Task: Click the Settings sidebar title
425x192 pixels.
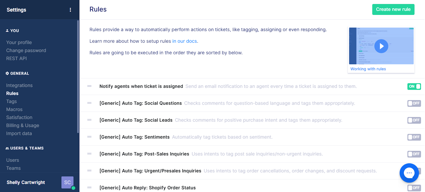Action: tap(16, 10)
